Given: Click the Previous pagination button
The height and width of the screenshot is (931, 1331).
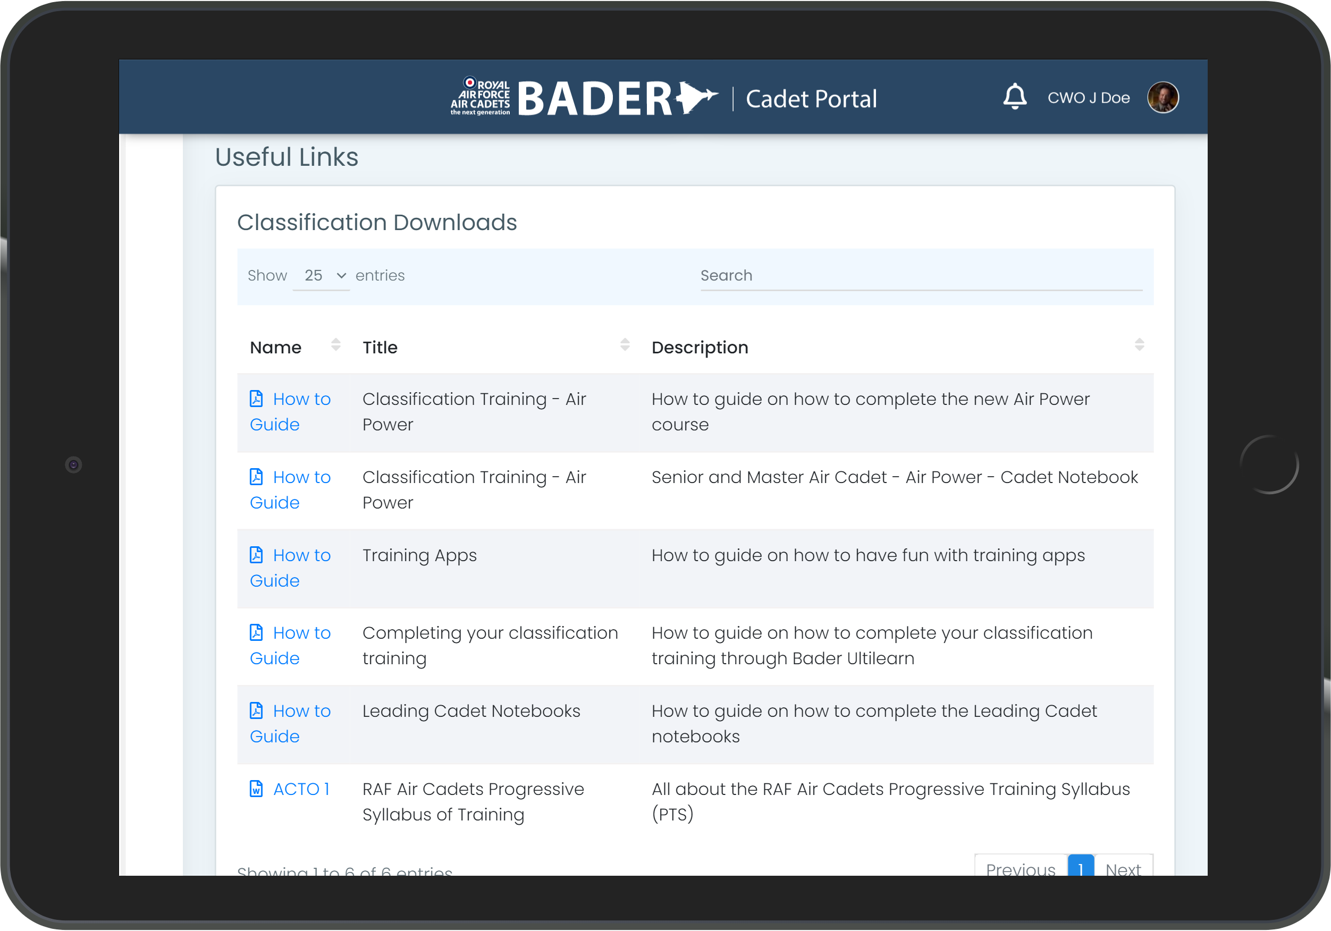Looking at the screenshot, I should pos(1020,866).
